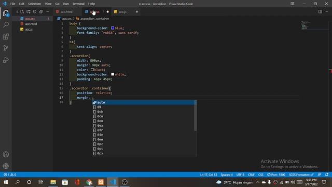
Task: Create a new file in Explorer
Action: coord(22,11)
